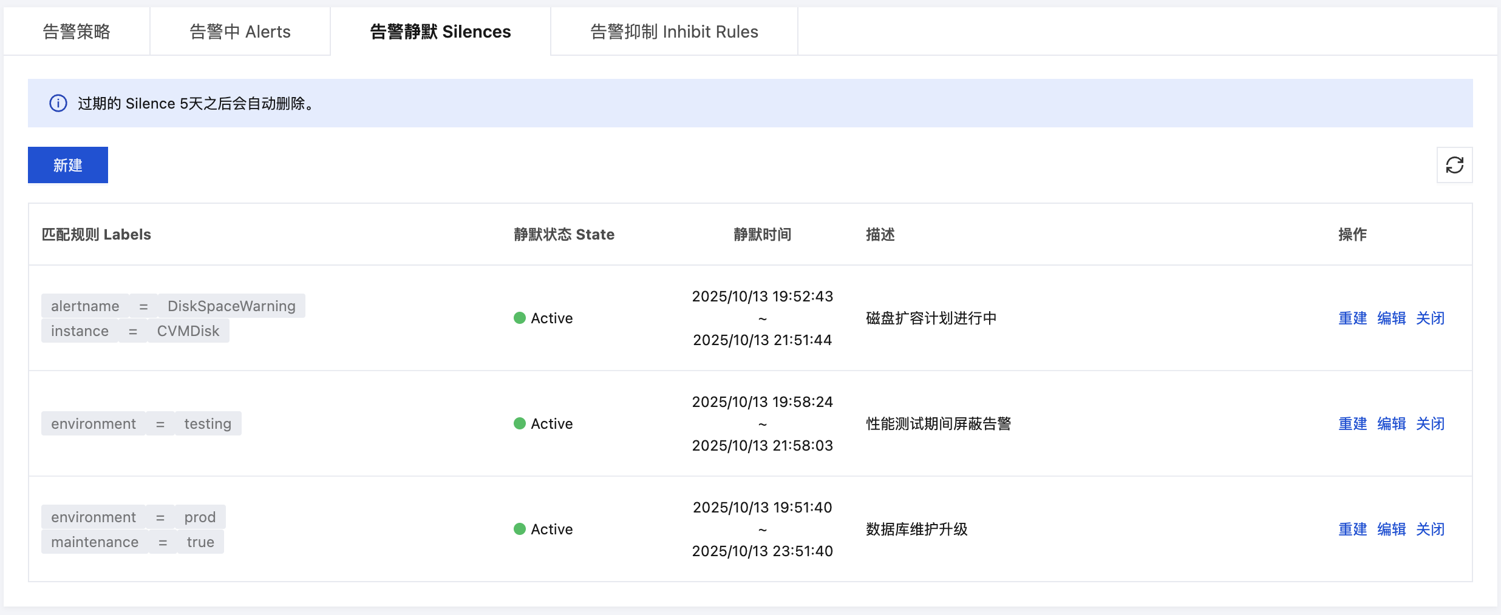Screen dimensions: 1501x615
Task: Edit the DiskSpaceWarning silence via 编辑
Action: click(1392, 318)
